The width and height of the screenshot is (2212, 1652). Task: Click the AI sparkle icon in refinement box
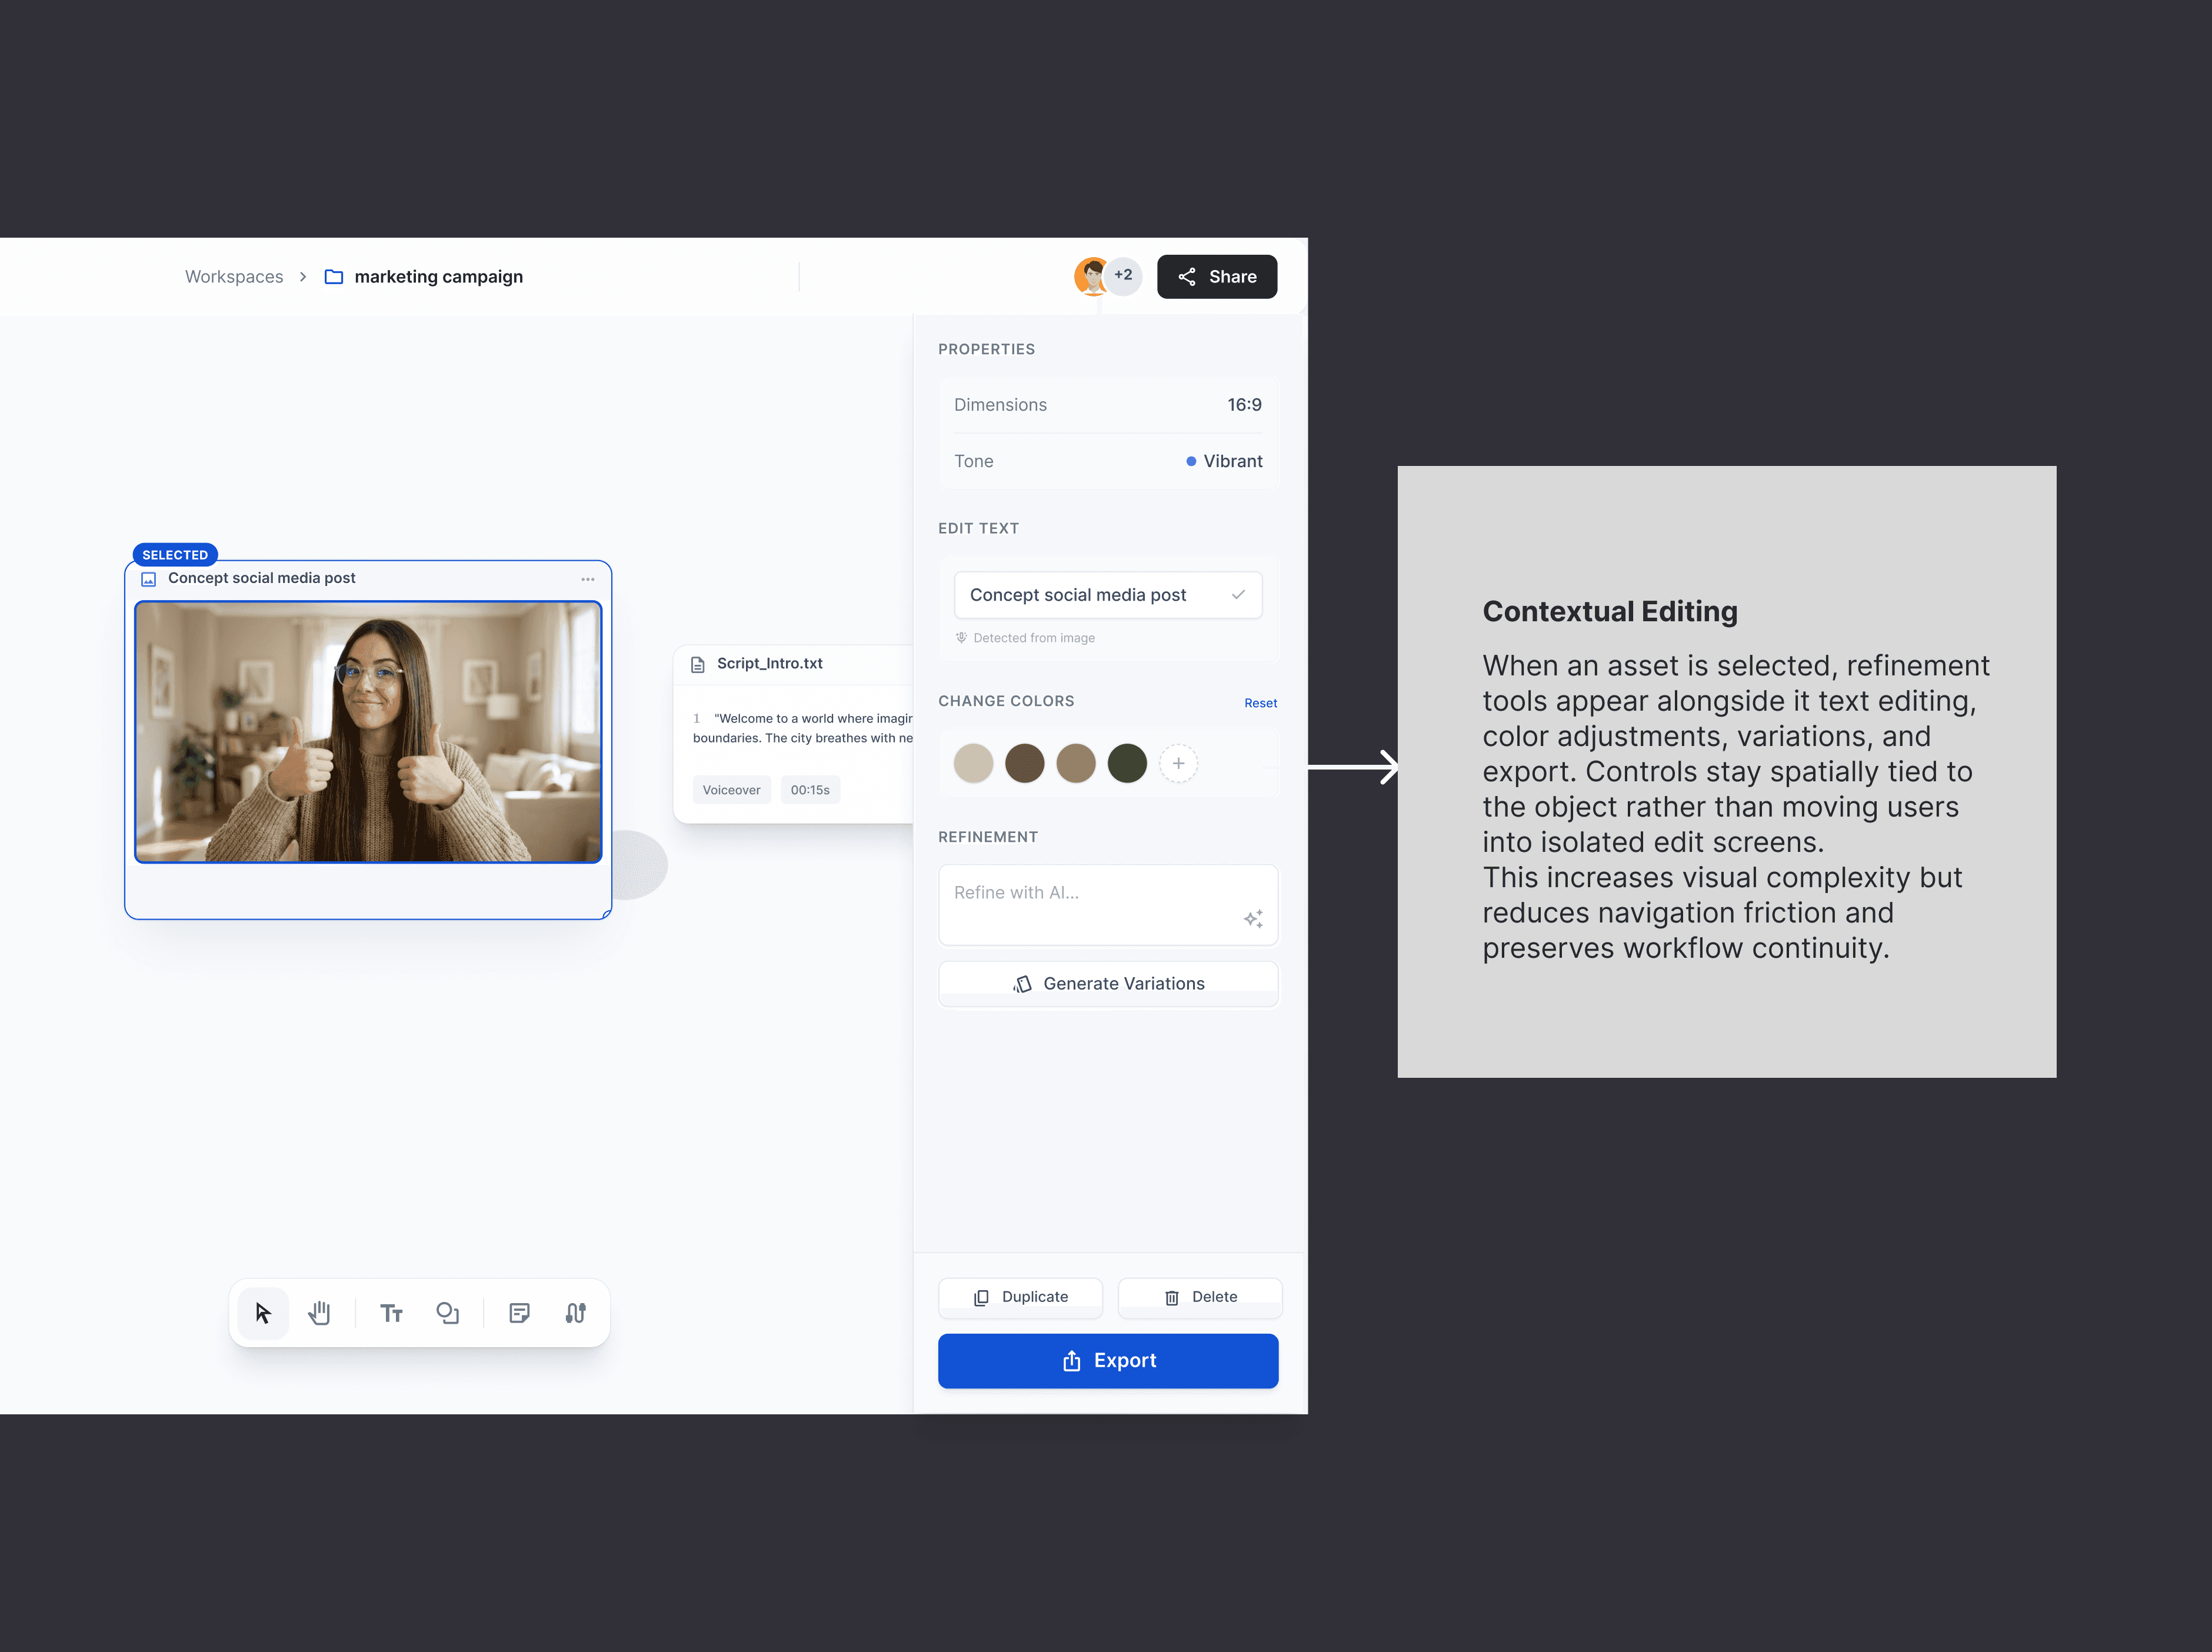[x=1253, y=918]
